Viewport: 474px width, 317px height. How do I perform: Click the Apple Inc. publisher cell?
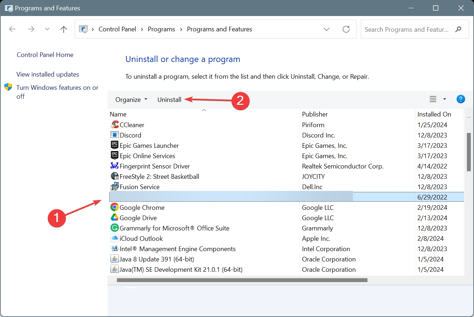pos(316,238)
